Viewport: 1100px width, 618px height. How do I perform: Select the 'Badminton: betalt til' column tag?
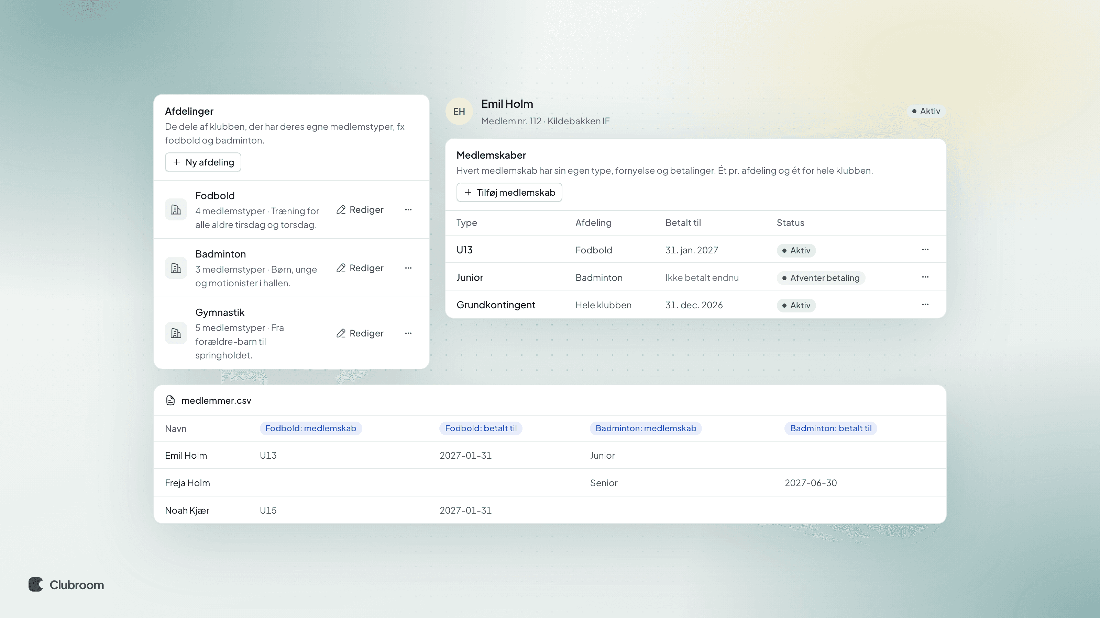point(830,428)
